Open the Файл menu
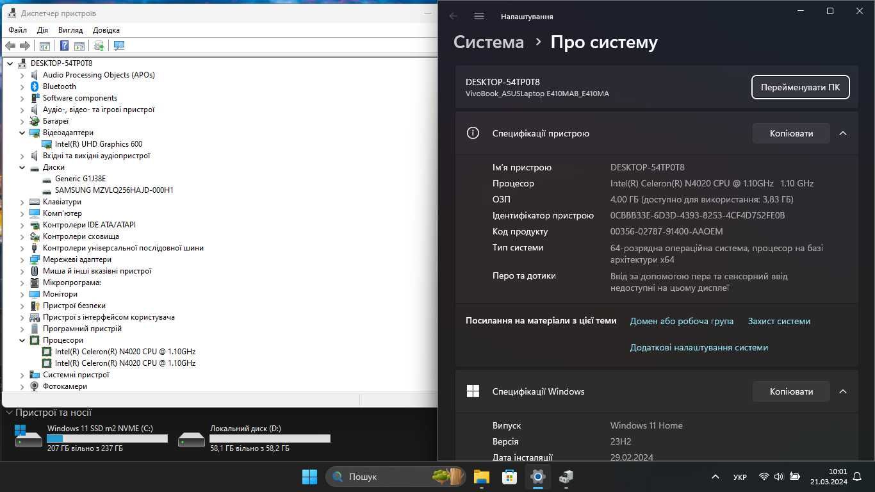This screenshot has height=492, width=875. [x=18, y=30]
